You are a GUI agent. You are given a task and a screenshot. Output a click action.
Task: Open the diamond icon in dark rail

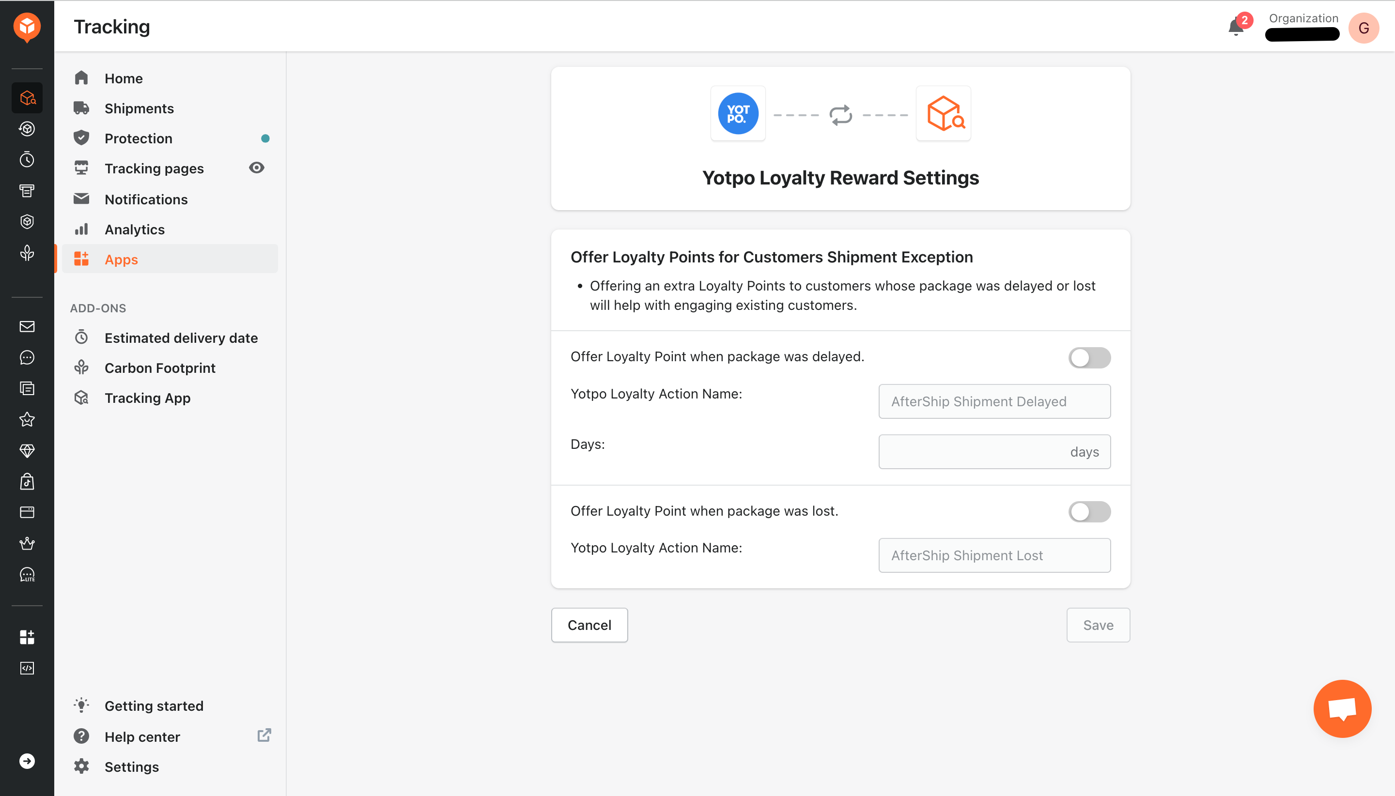[27, 450]
